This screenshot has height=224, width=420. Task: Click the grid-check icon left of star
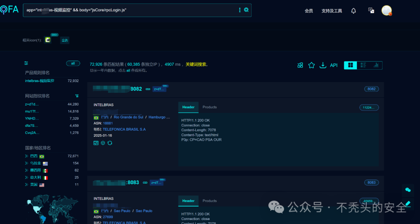[300, 65]
